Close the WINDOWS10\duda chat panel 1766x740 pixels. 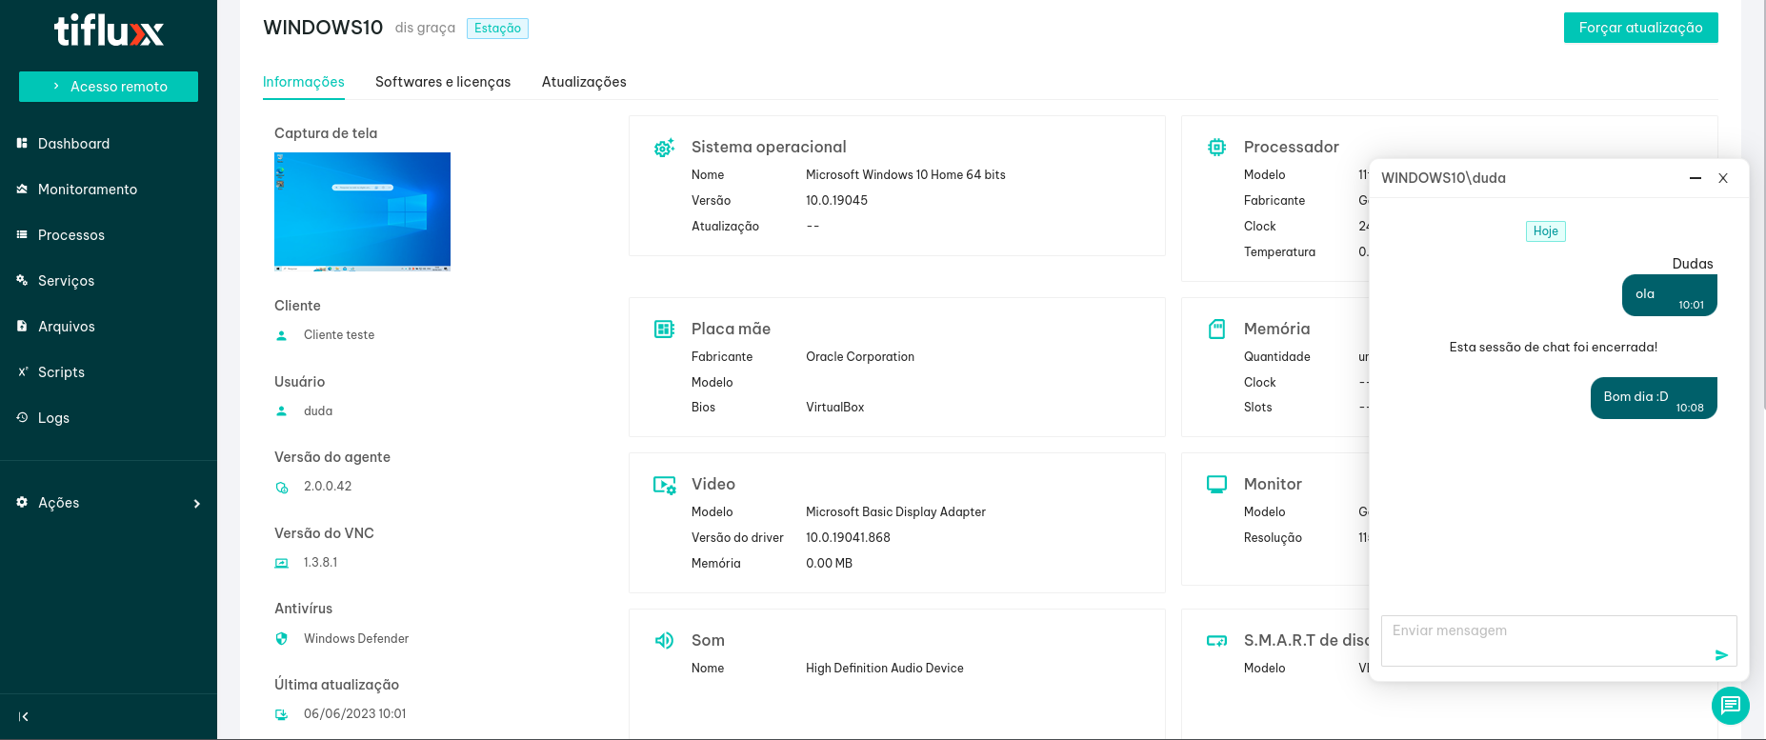(x=1723, y=178)
